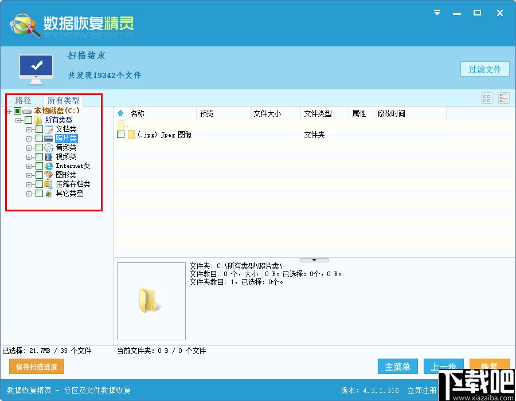Check the 音频类 checkbox

(x=39, y=148)
